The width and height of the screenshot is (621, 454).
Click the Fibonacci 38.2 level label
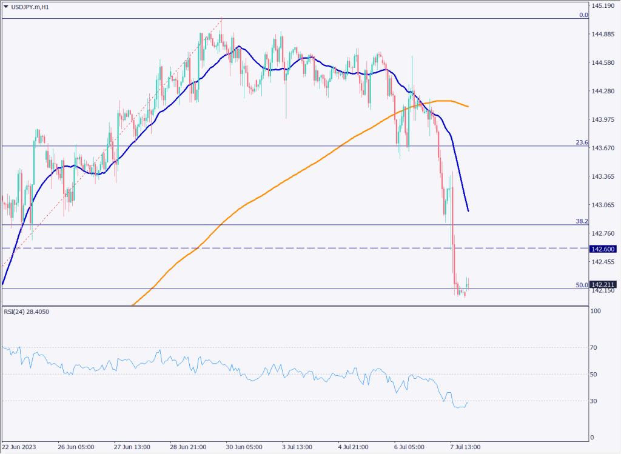coord(582,221)
